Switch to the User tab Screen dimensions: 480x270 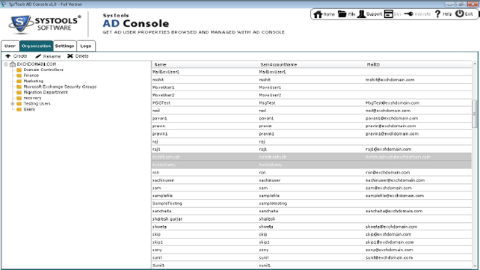tap(10, 46)
